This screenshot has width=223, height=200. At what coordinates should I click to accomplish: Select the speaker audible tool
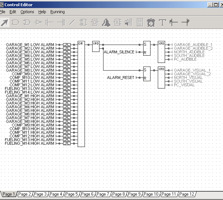click(128, 23)
